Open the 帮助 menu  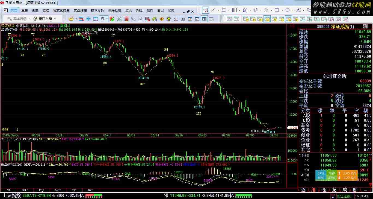(171, 10)
